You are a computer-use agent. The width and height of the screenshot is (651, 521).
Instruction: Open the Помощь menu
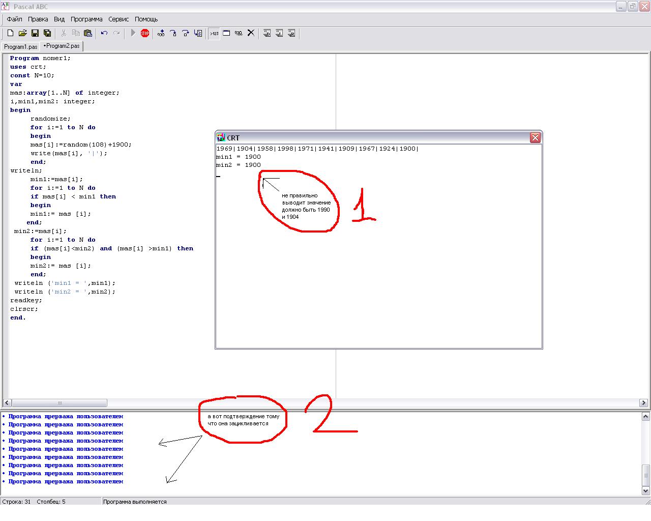[146, 19]
